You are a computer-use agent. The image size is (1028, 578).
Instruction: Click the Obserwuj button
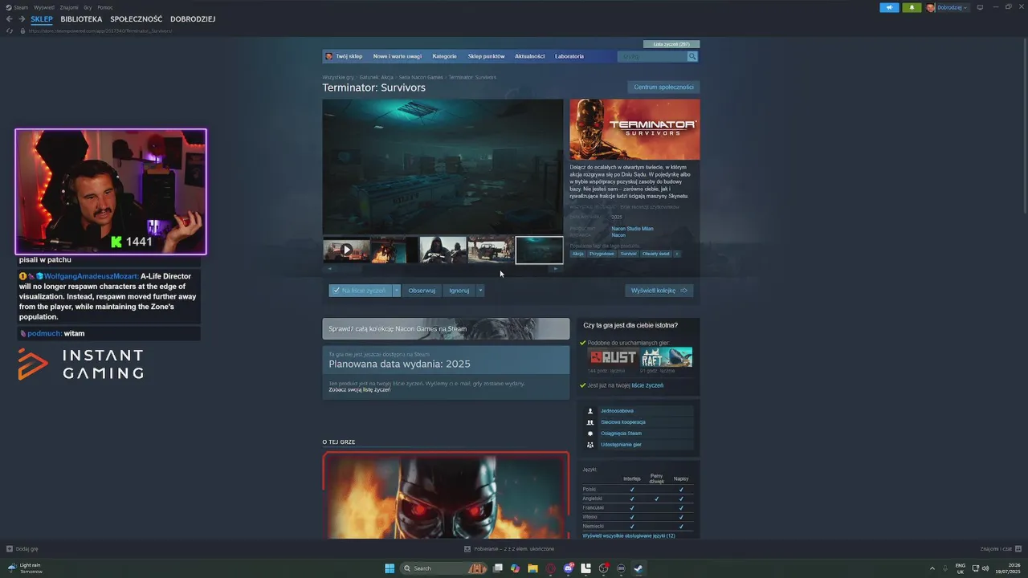pos(422,291)
